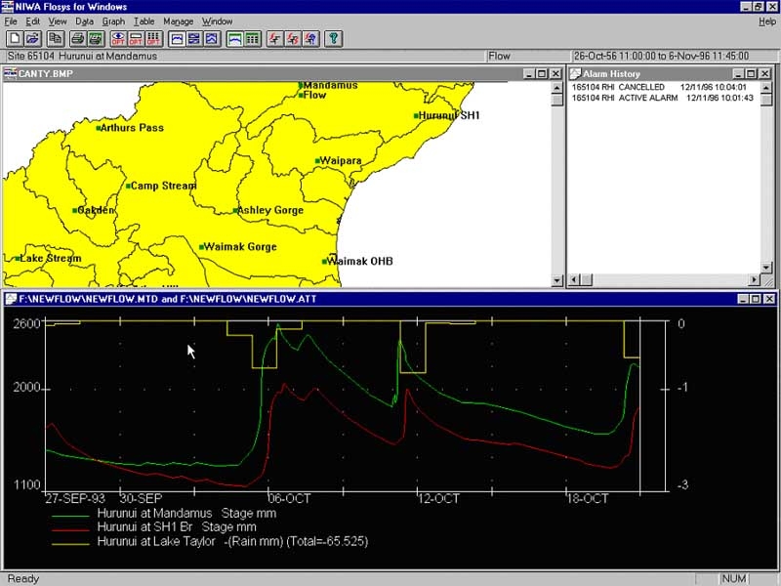The height and width of the screenshot is (586, 781).
Task: Select the Arthurs Pass site marker
Action: (99, 128)
